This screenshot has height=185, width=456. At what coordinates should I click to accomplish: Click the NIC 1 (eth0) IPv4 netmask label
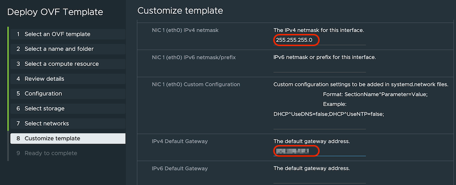pyautogui.click(x=188, y=30)
